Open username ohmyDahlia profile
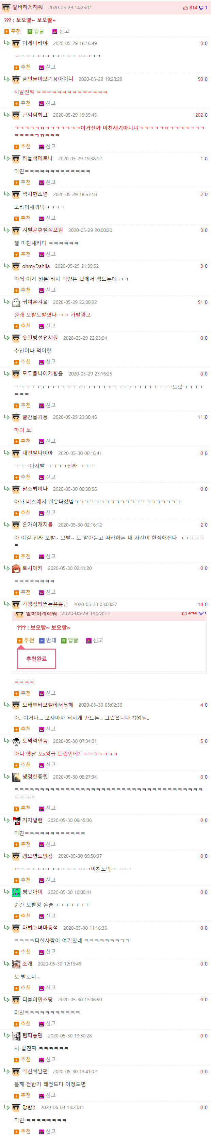The width and height of the screenshot is (211, 1136). click(x=36, y=266)
